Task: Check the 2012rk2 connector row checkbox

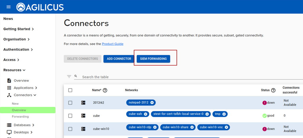Action: click(x=70, y=103)
